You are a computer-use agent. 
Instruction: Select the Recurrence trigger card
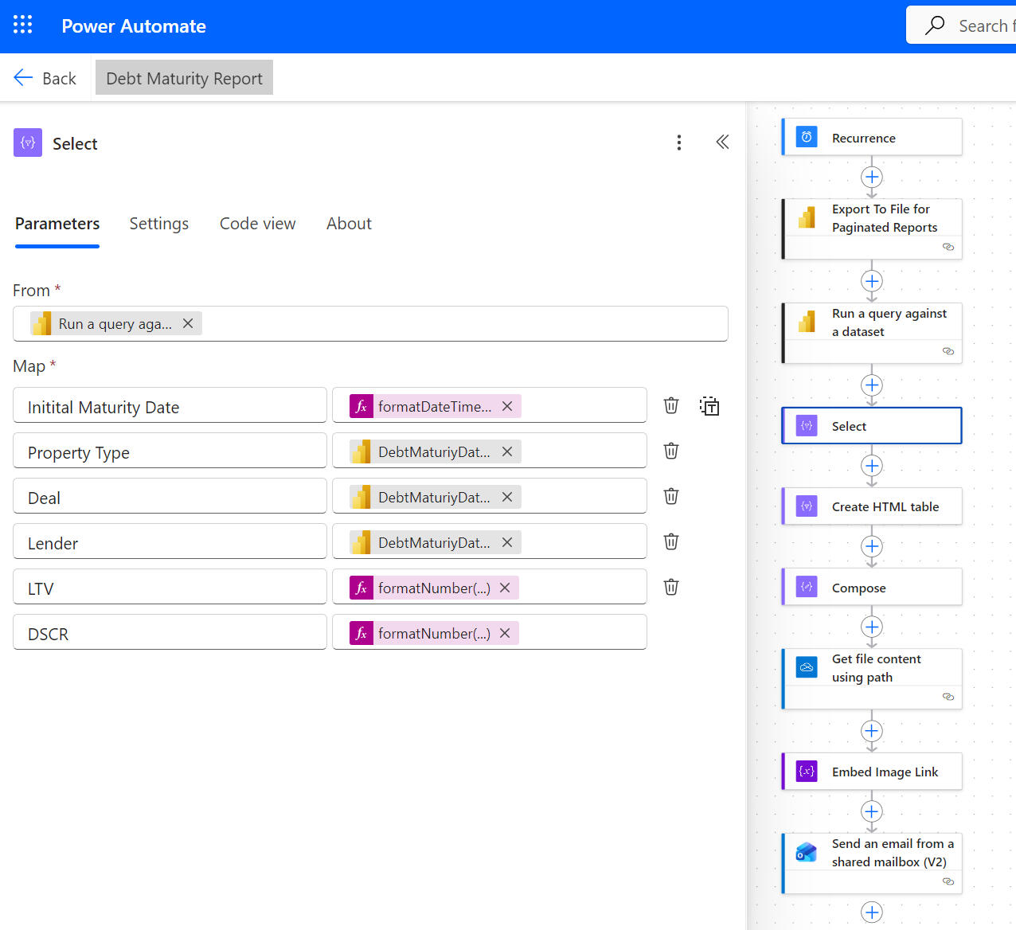(x=872, y=138)
